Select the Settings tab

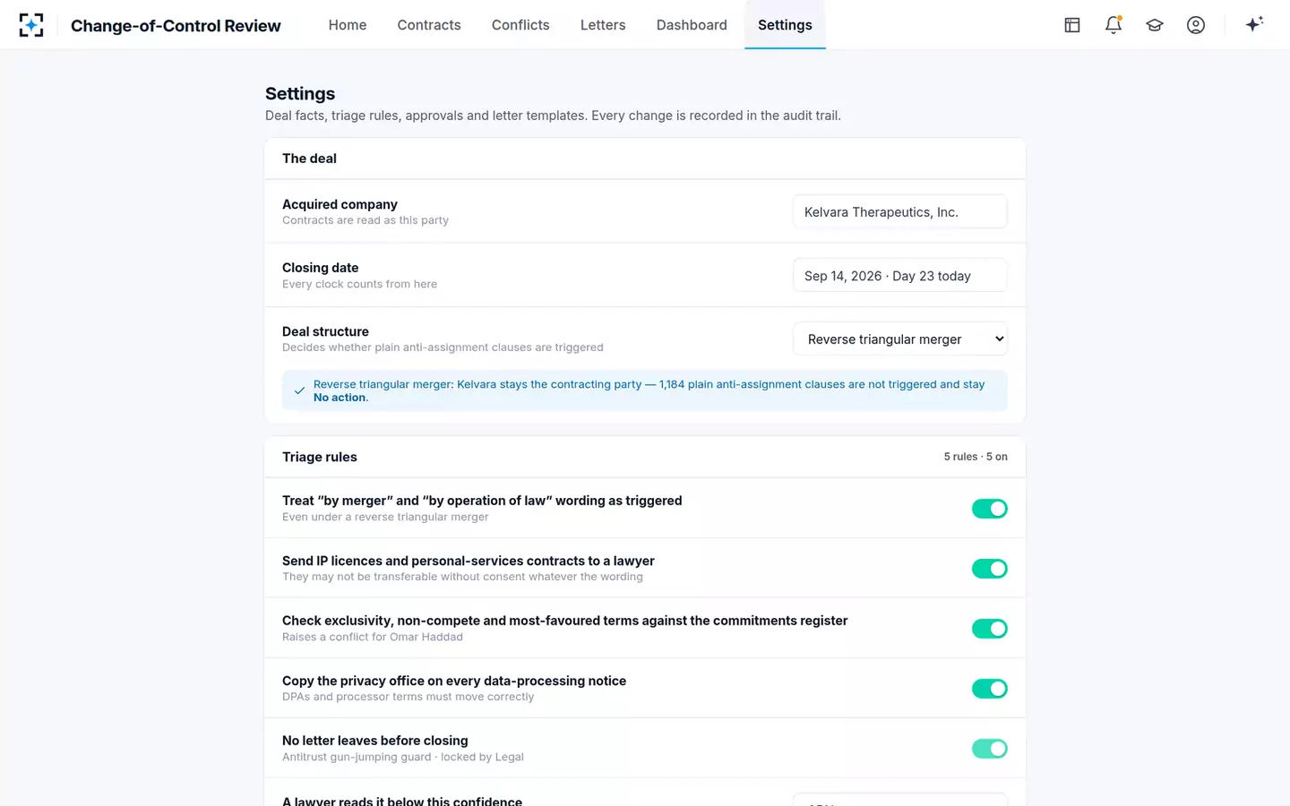tap(785, 25)
